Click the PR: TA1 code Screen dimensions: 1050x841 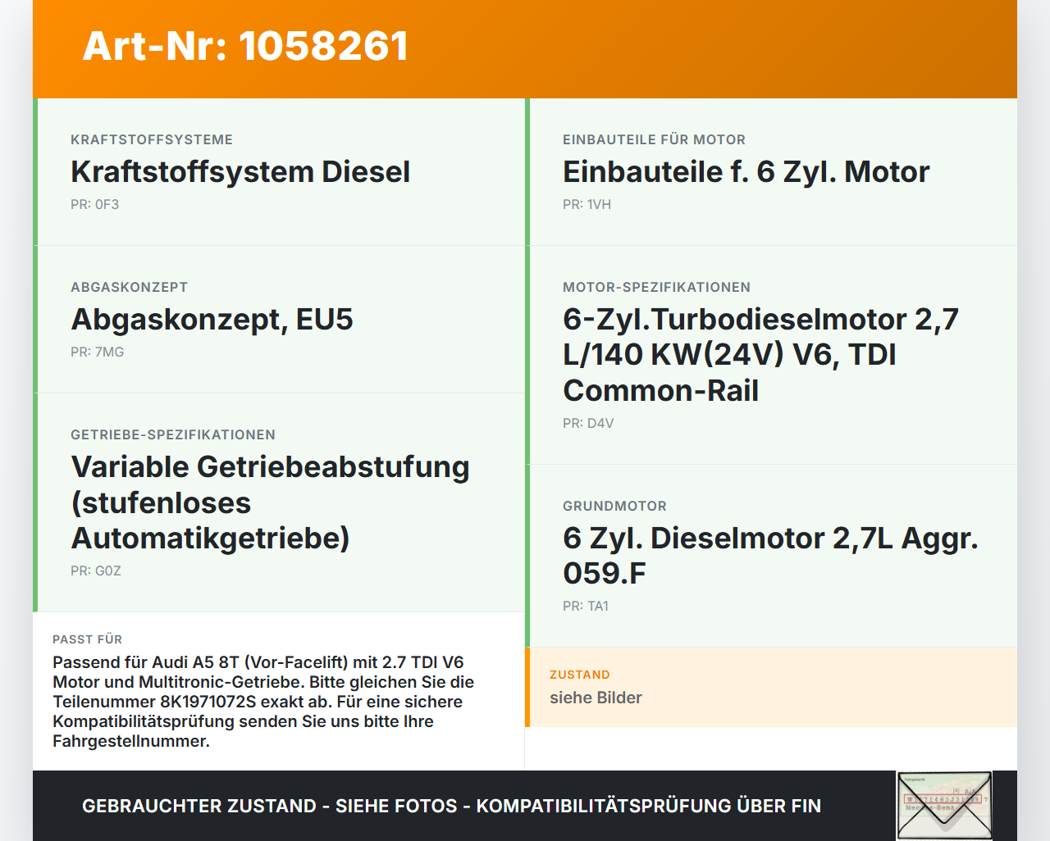tap(586, 606)
